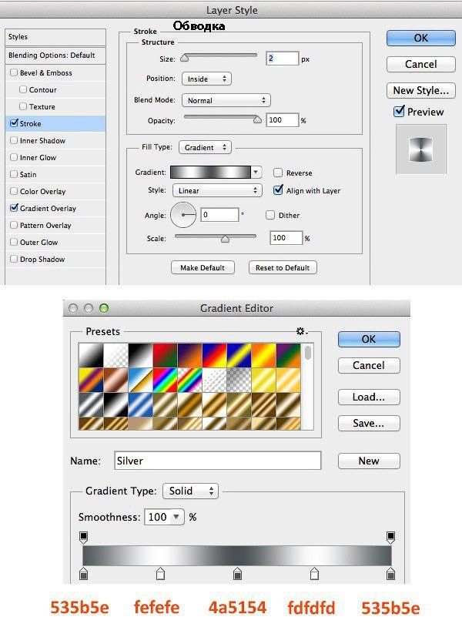Select the foreground-to-transparent checkered preset
The image size is (462, 627).
116,355
